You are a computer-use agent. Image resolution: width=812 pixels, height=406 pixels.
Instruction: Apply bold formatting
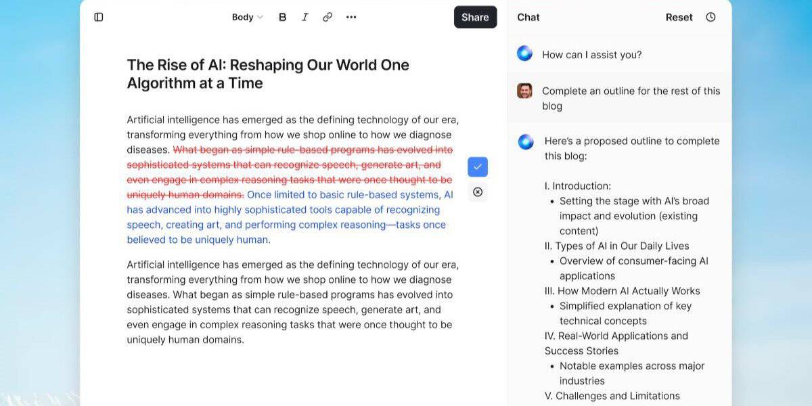[x=283, y=17]
